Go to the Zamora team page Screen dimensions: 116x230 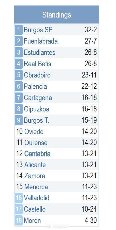[x=35, y=176]
